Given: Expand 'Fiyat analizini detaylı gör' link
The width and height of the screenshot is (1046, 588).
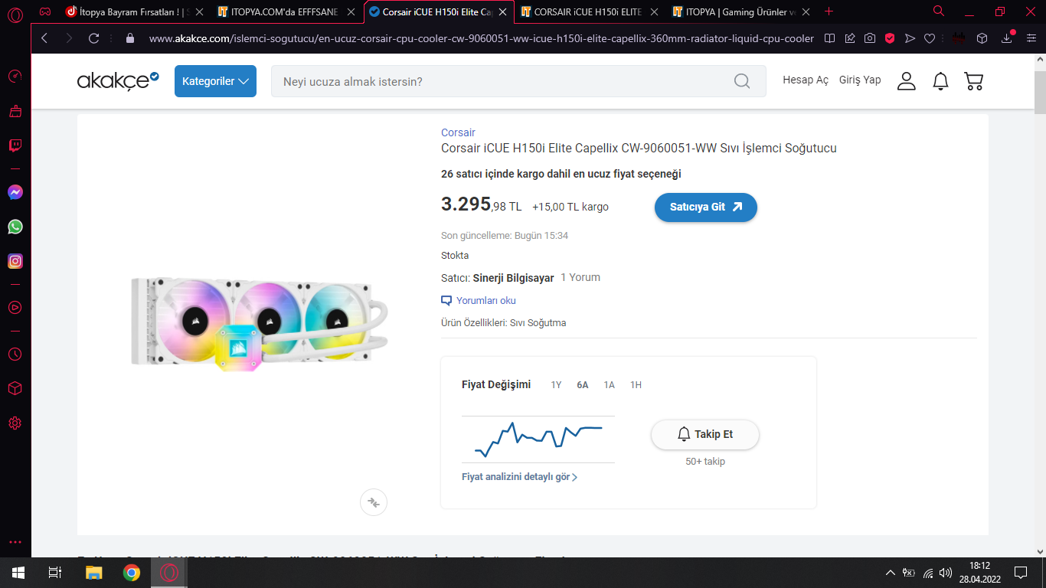Looking at the screenshot, I should tap(520, 477).
